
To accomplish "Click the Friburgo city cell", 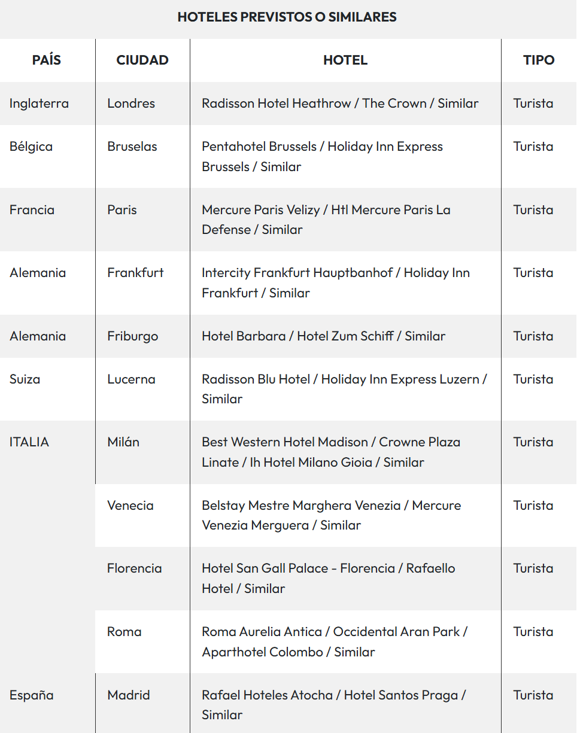I will (133, 336).
